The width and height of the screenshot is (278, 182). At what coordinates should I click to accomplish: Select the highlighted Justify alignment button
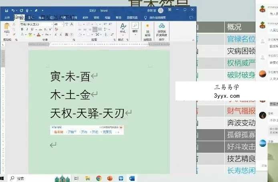coord(95,29)
